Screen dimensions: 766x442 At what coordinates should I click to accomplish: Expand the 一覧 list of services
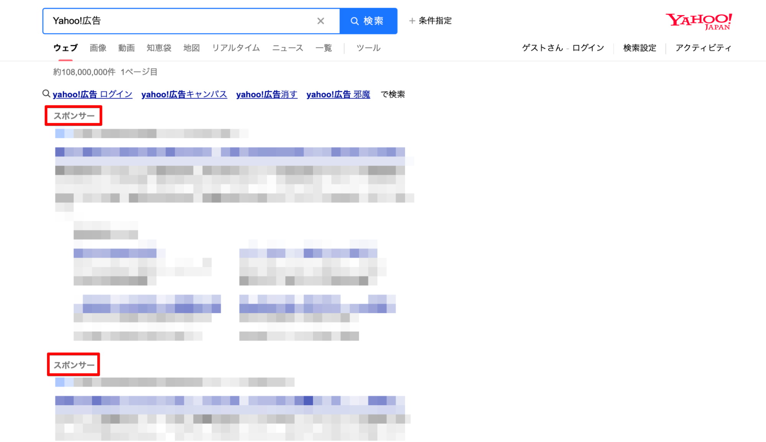point(324,48)
